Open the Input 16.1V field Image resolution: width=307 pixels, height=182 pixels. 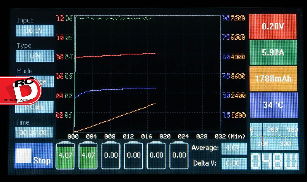[35, 31]
